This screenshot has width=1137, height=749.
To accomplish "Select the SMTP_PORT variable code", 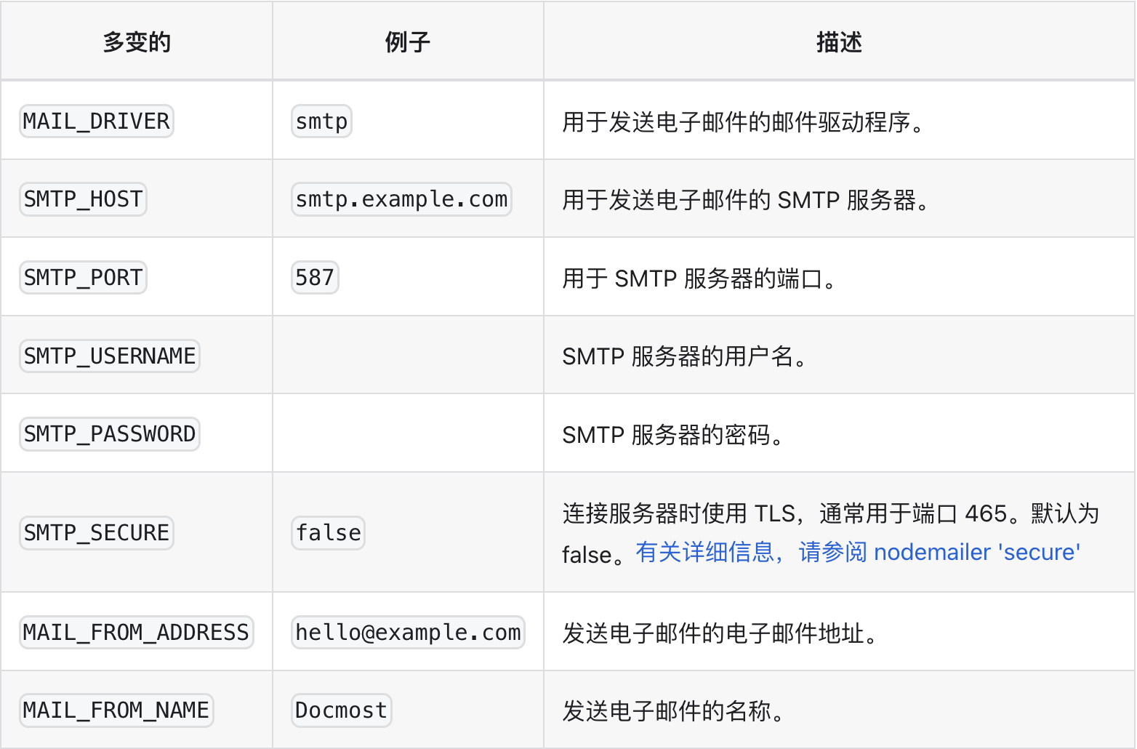I will coord(83,277).
